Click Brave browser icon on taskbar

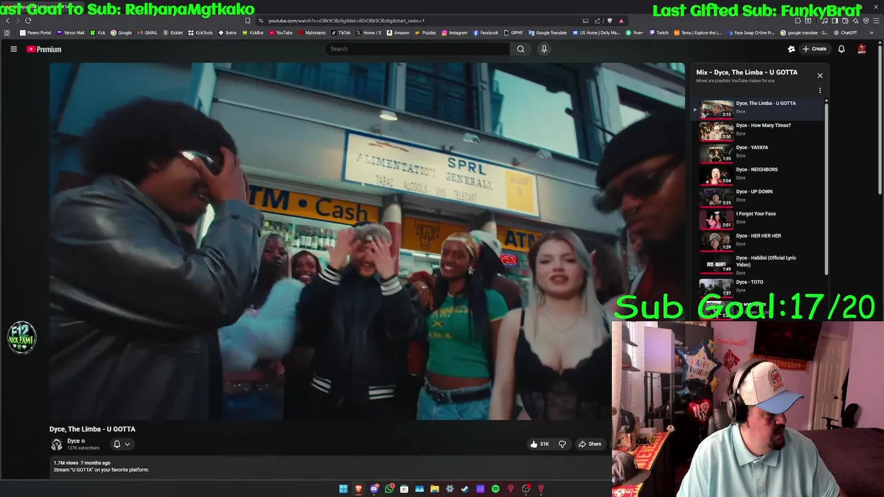(x=358, y=489)
